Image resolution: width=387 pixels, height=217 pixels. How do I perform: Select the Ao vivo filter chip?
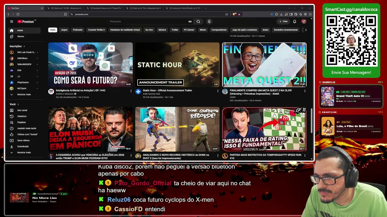[149, 30]
